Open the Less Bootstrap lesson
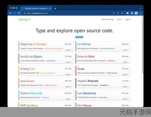Viewport: 151px width, 117px height. [x=87, y=93]
